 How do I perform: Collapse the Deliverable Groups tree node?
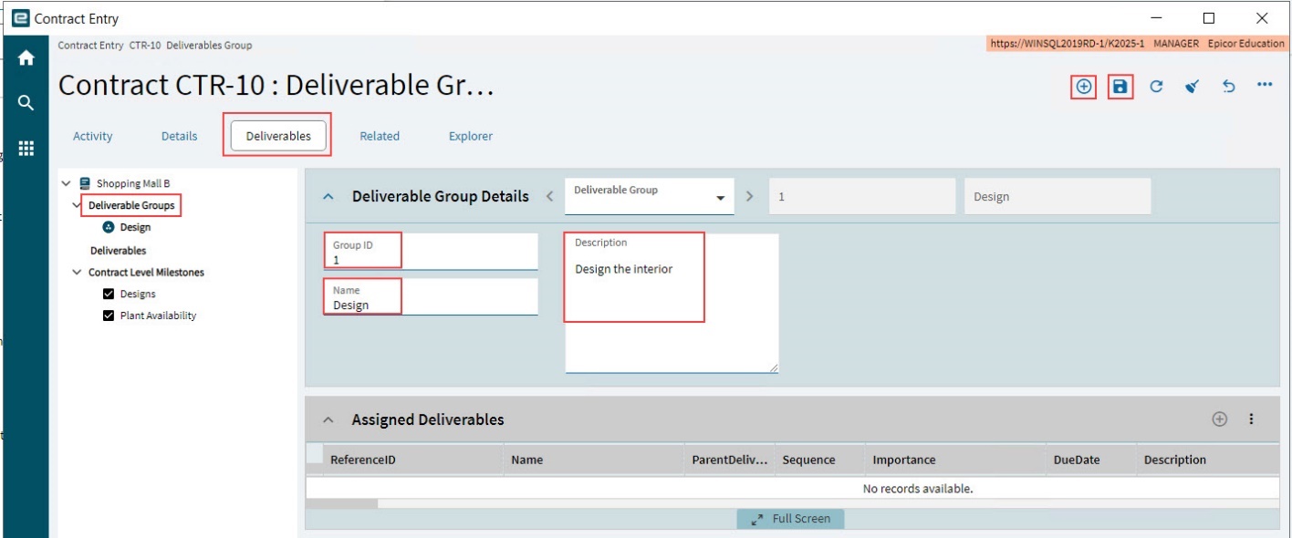click(77, 205)
